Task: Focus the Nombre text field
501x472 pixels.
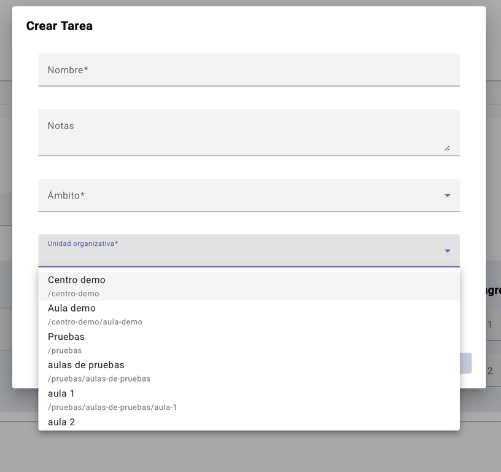Action: 249,69
